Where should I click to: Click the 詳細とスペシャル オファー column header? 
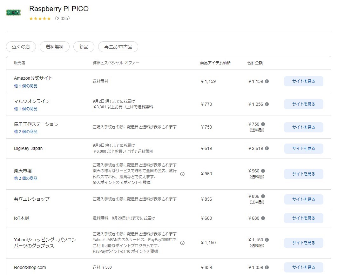116,63
